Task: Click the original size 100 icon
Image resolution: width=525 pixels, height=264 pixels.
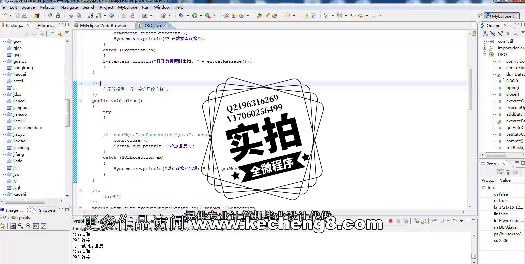Action: pos(36,226)
